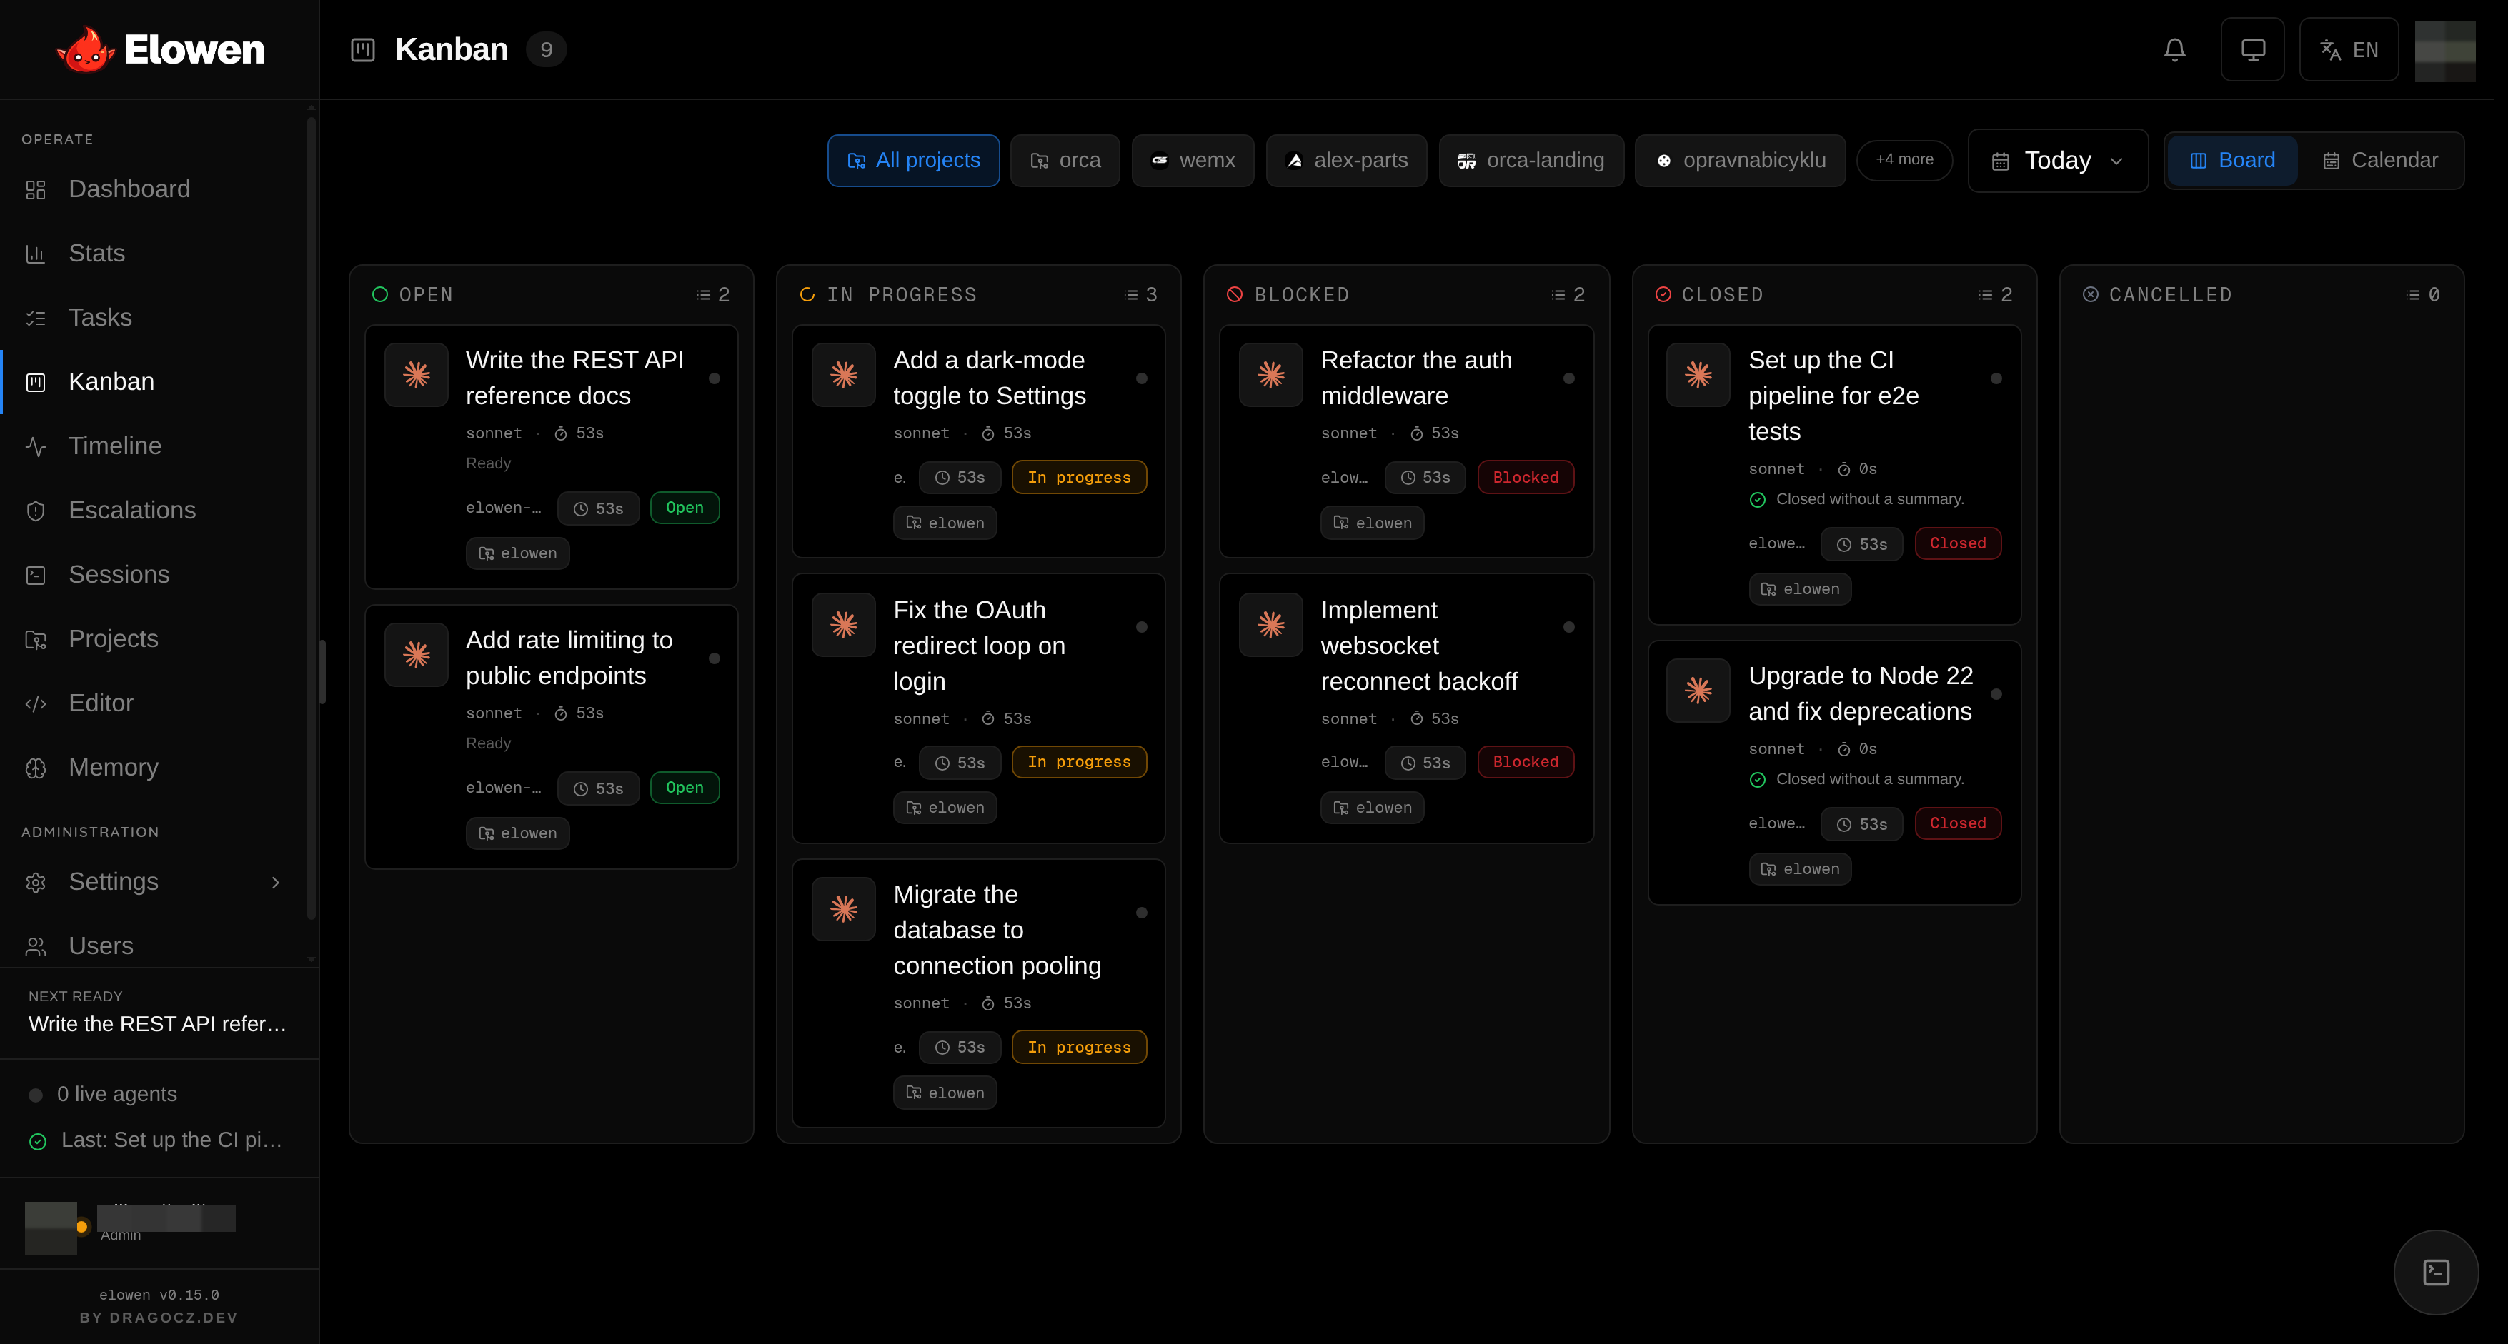
Task: Click status dot on Add rate limiting card
Action: pos(715,659)
